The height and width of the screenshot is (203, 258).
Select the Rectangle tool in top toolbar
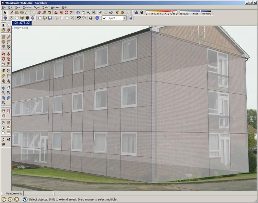click(17, 13)
